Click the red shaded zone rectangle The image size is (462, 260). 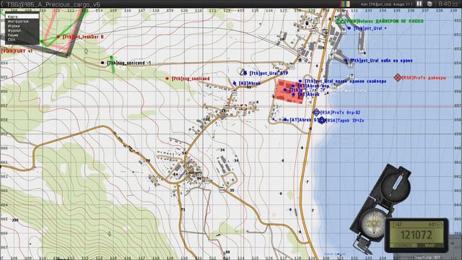coord(290,92)
